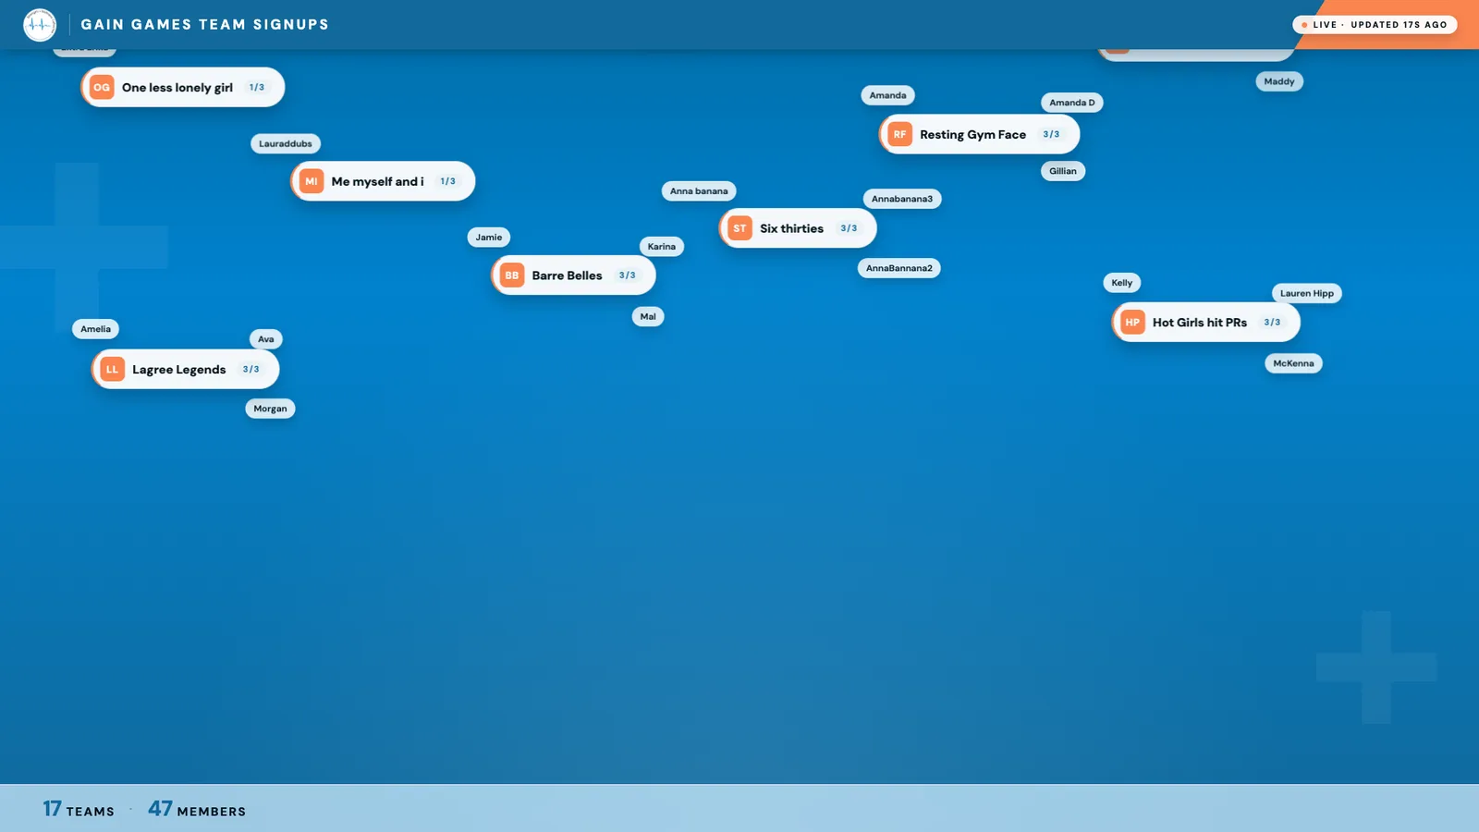1479x832 pixels.
Task: Click the 3/3 count on Lagree Legends
Action: [251, 370]
